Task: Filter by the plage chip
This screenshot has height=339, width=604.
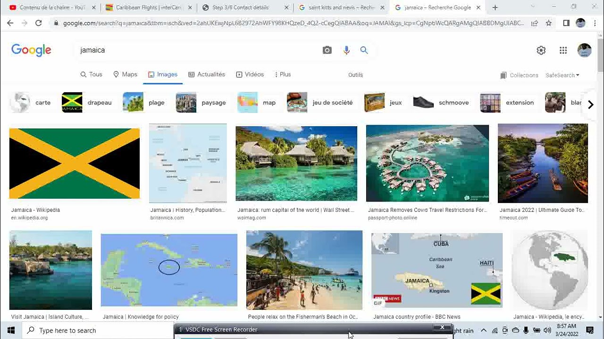Action: point(144,103)
